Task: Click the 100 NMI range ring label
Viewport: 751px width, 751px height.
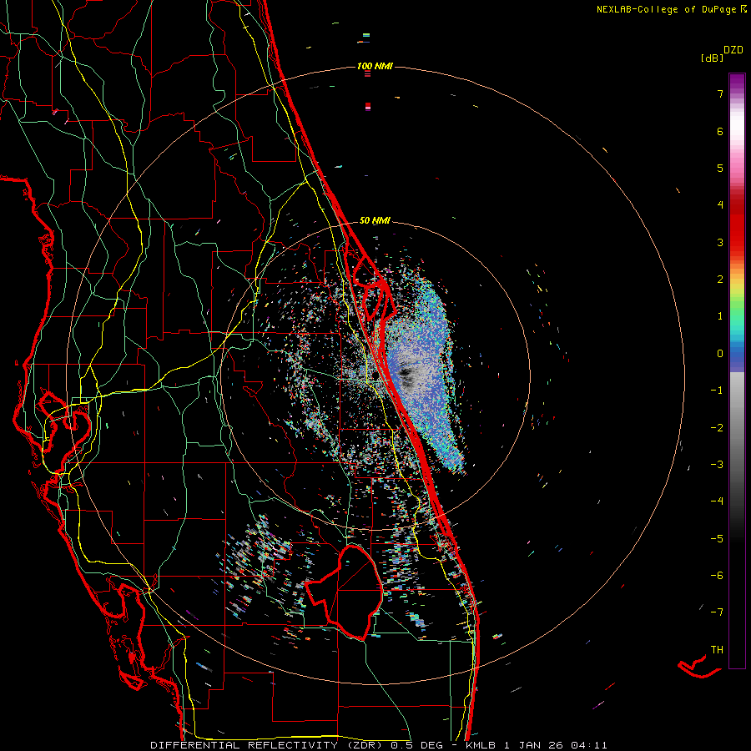Action: [x=375, y=66]
